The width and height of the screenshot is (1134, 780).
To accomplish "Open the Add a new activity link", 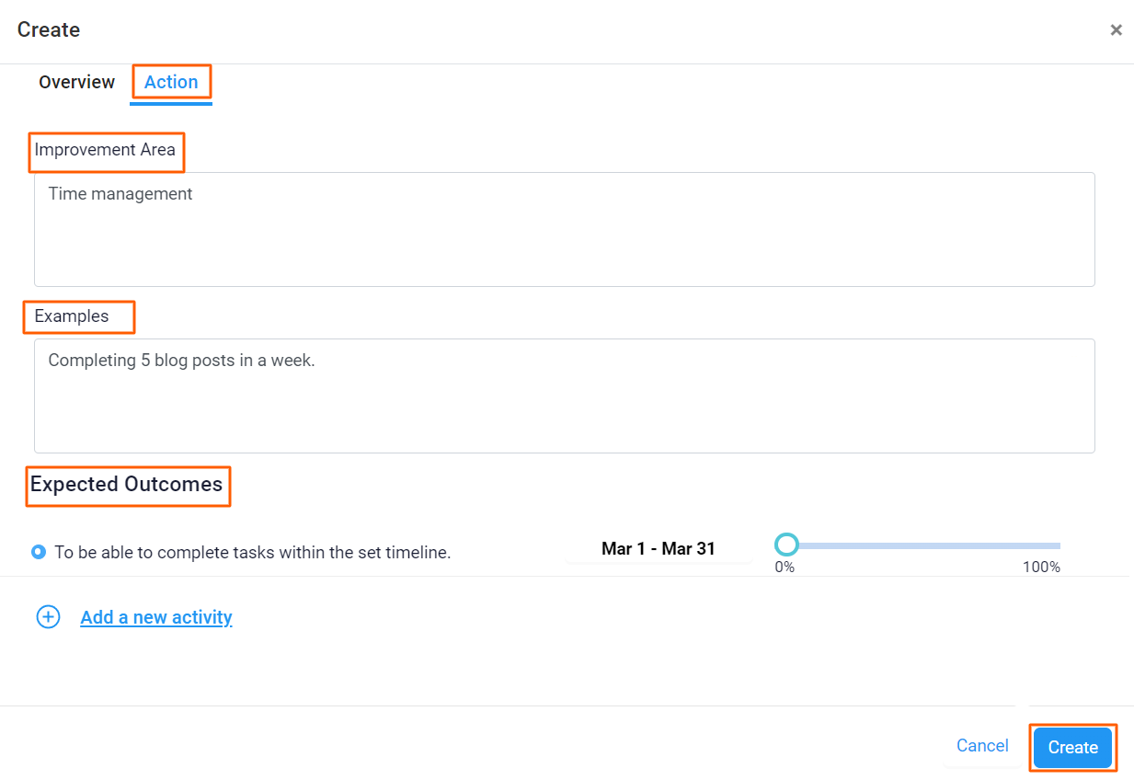I will click(x=156, y=617).
